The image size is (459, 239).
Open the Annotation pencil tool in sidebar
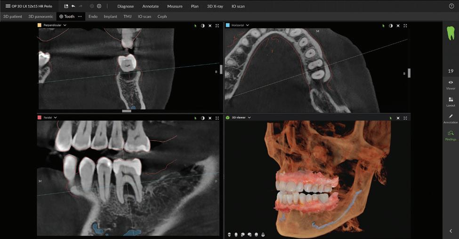pos(451,118)
